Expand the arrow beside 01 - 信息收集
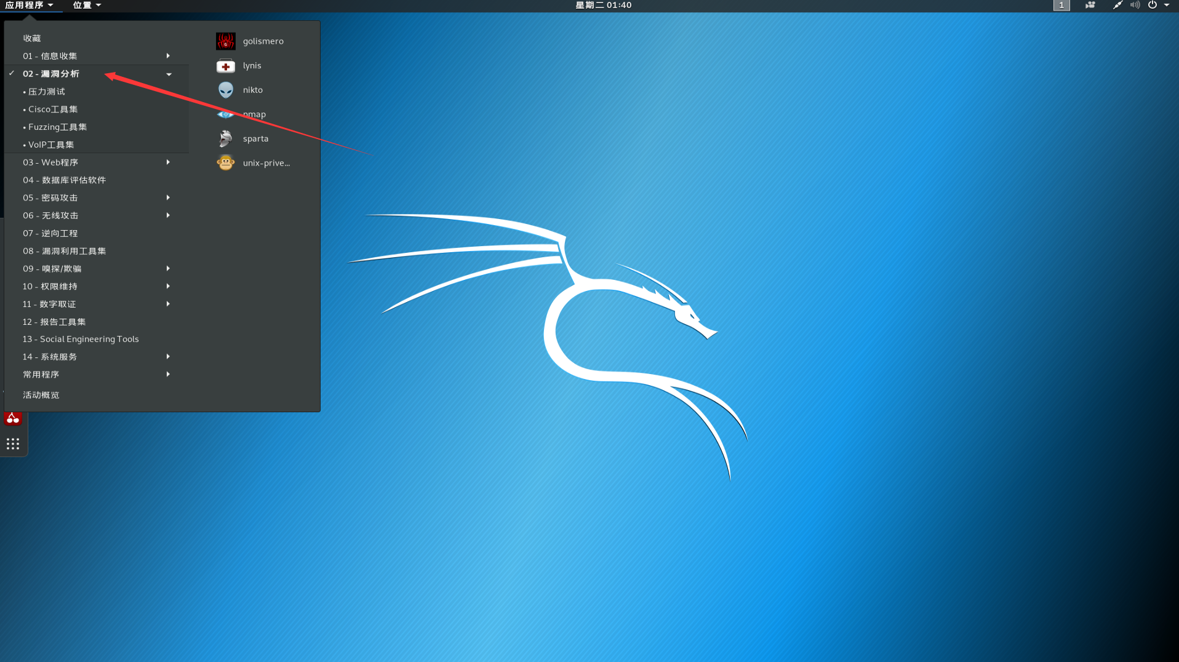 pos(168,56)
